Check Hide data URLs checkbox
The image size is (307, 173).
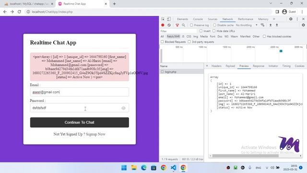pyautogui.click(x=214, y=31)
